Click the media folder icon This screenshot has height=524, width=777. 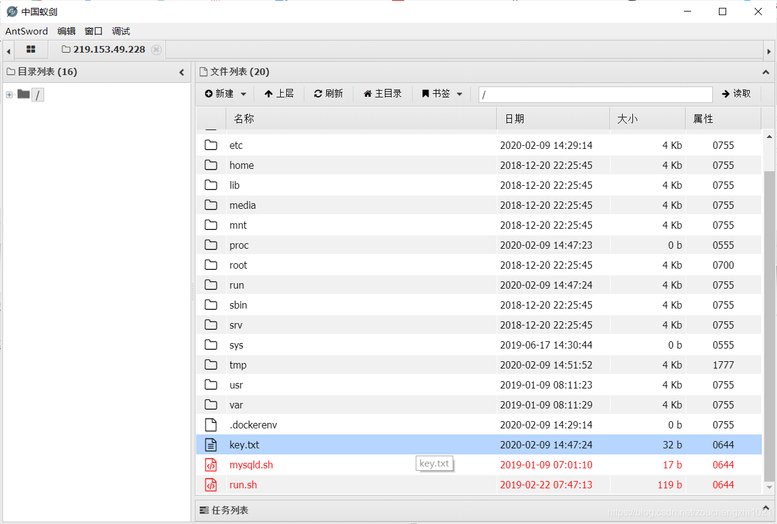pos(211,205)
